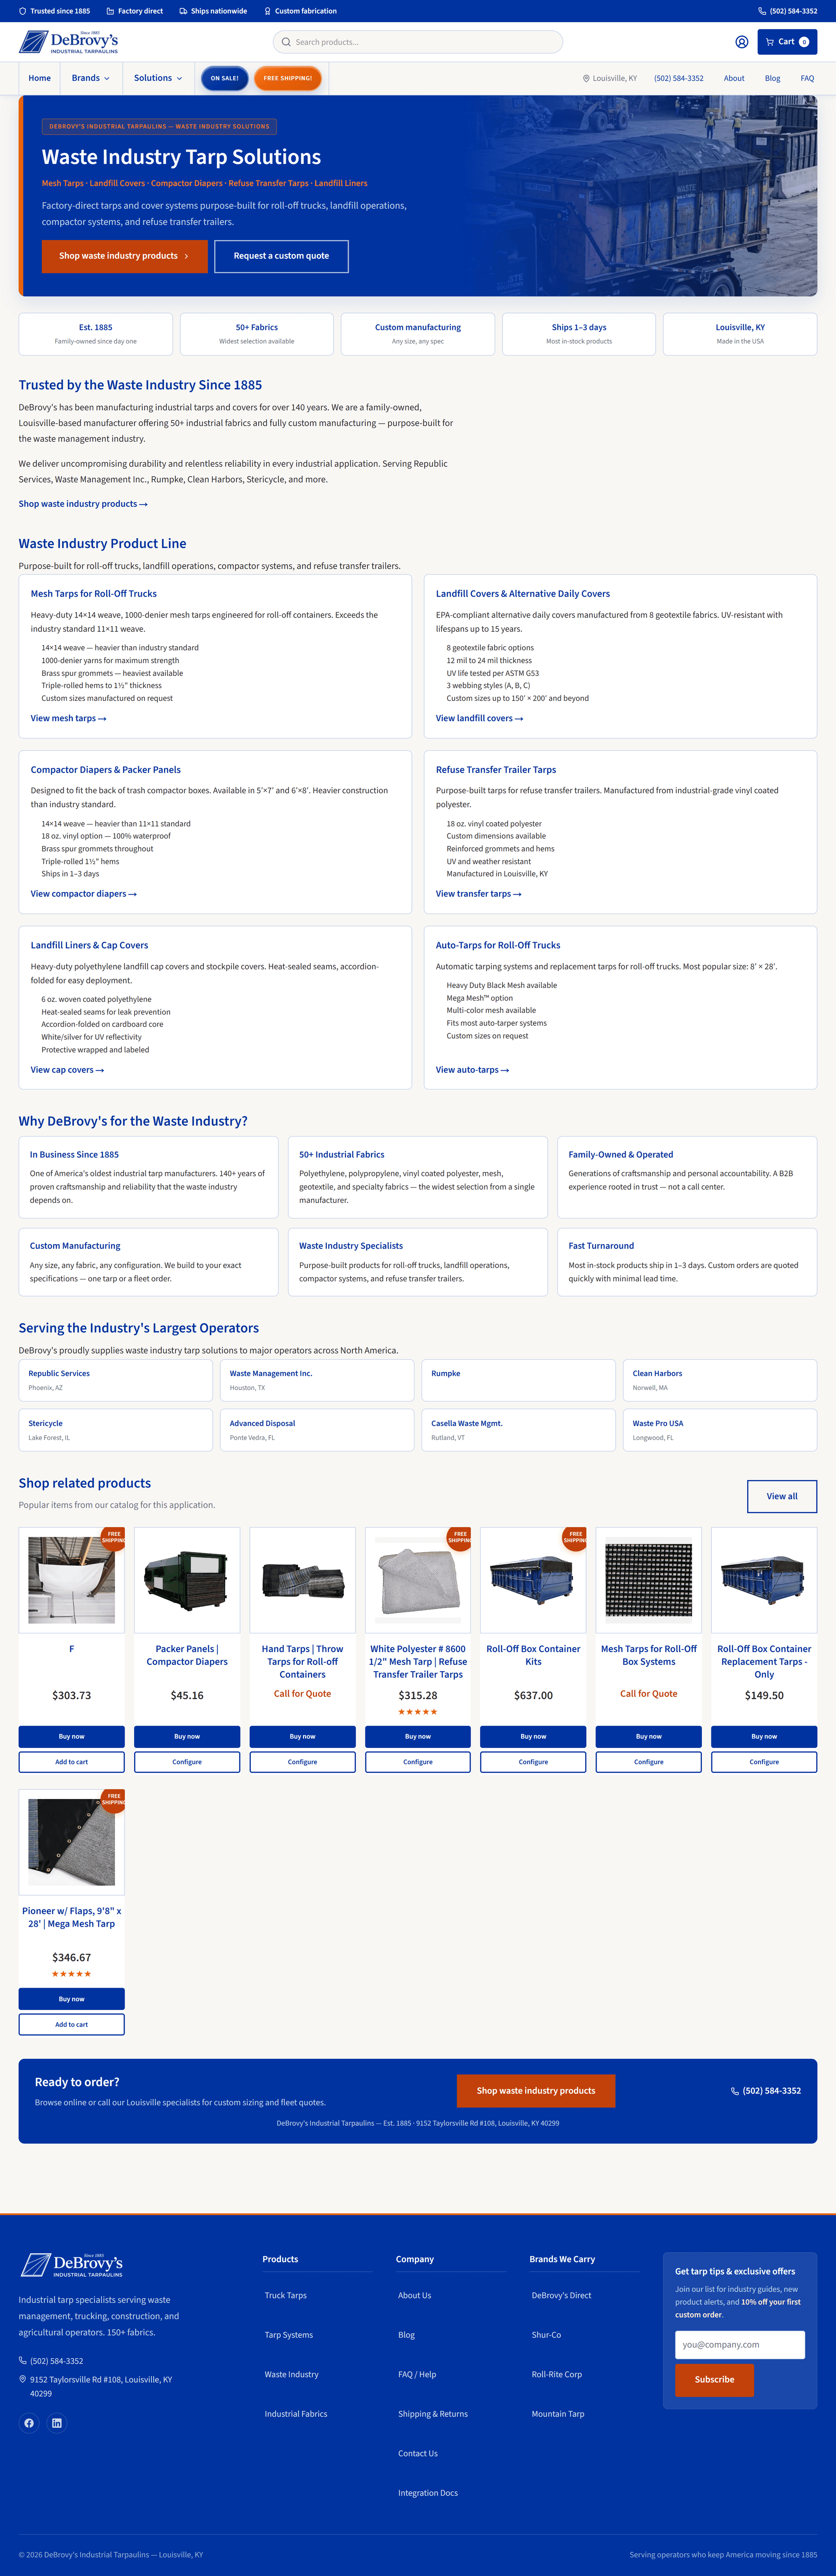This screenshot has width=836, height=2576.
Task: Open the Roll-Off Box Container Kits thumbnail
Action: coord(533,1580)
